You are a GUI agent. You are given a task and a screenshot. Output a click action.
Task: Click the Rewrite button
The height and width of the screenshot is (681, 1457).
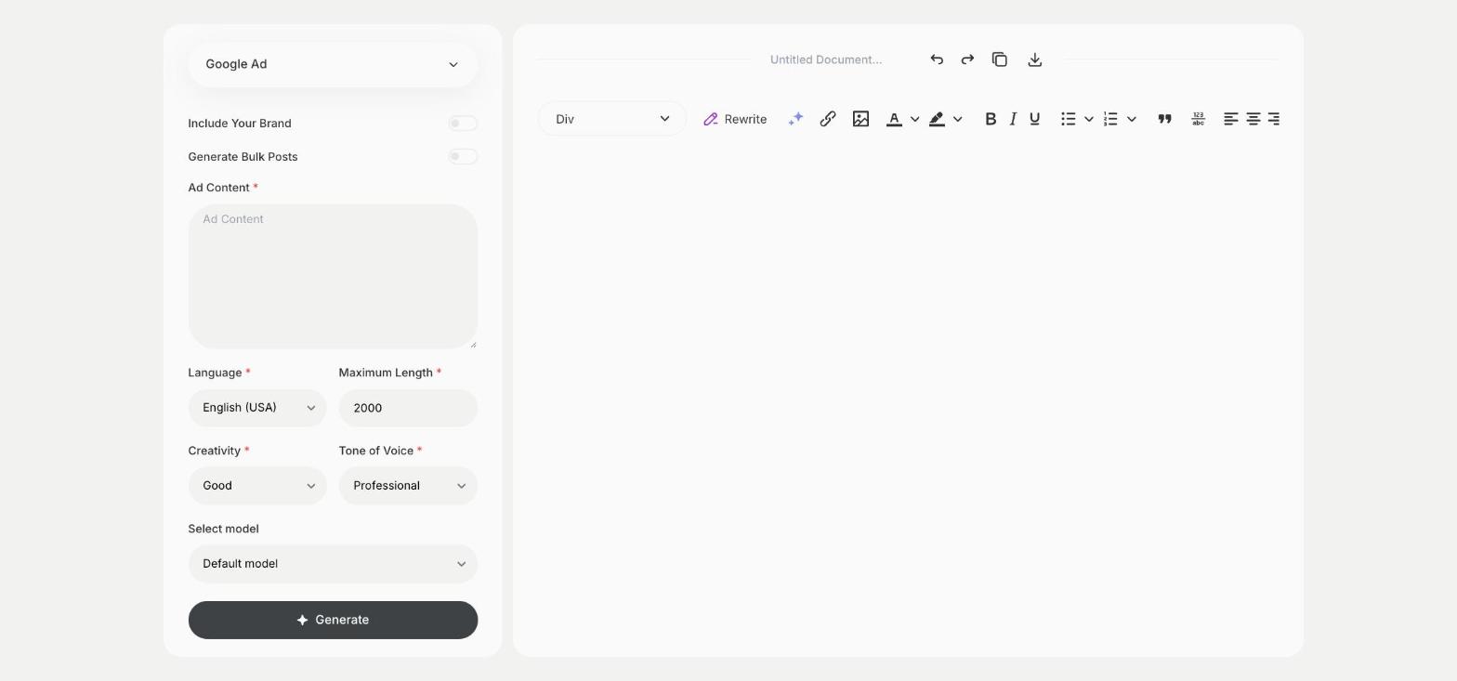tap(735, 119)
